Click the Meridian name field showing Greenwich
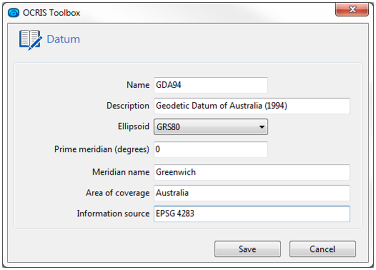376x270 pixels. click(252, 172)
